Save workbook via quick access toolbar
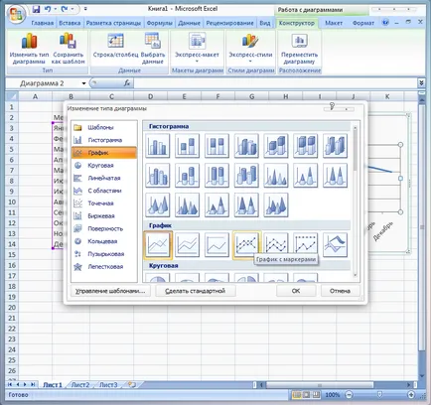This screenshot has width=431, height=405. (36, 9)
